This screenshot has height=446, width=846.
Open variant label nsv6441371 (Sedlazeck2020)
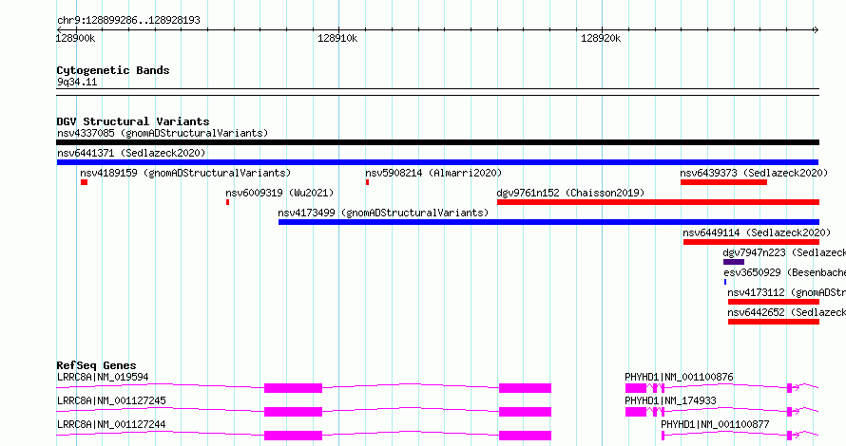coord(131,153)
